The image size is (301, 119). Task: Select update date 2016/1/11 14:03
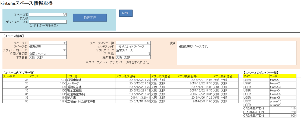[195, 87]
